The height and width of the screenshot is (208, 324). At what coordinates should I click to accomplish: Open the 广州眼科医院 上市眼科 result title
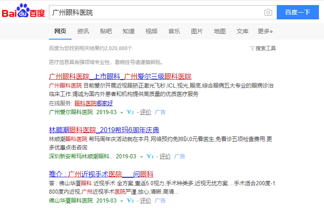point(120,76)
